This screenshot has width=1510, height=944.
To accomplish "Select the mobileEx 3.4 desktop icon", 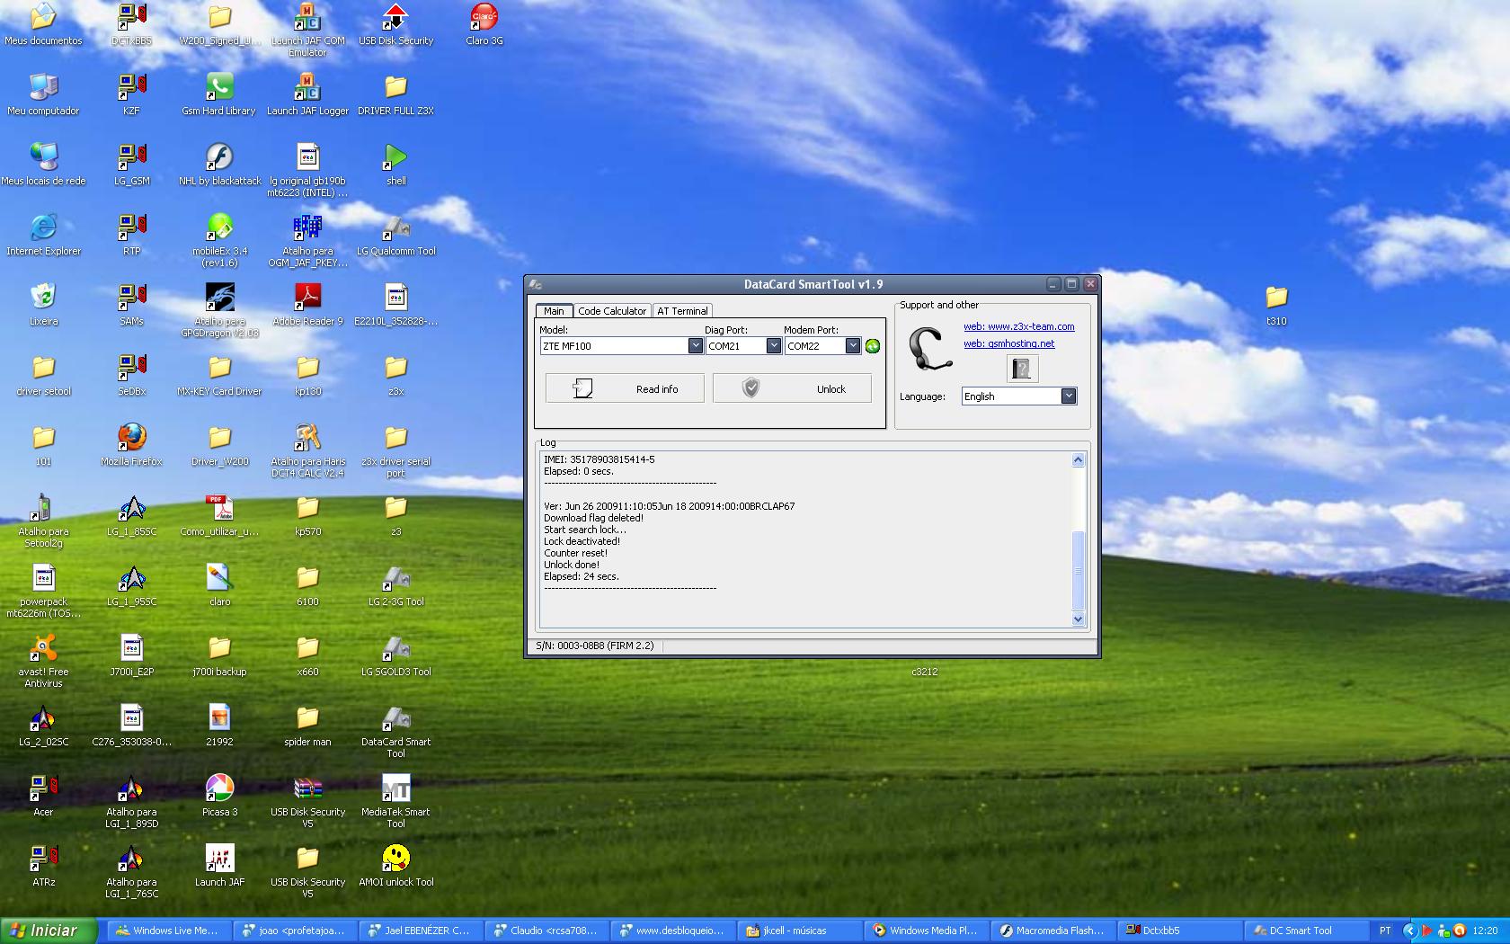I will pos(219,240).
